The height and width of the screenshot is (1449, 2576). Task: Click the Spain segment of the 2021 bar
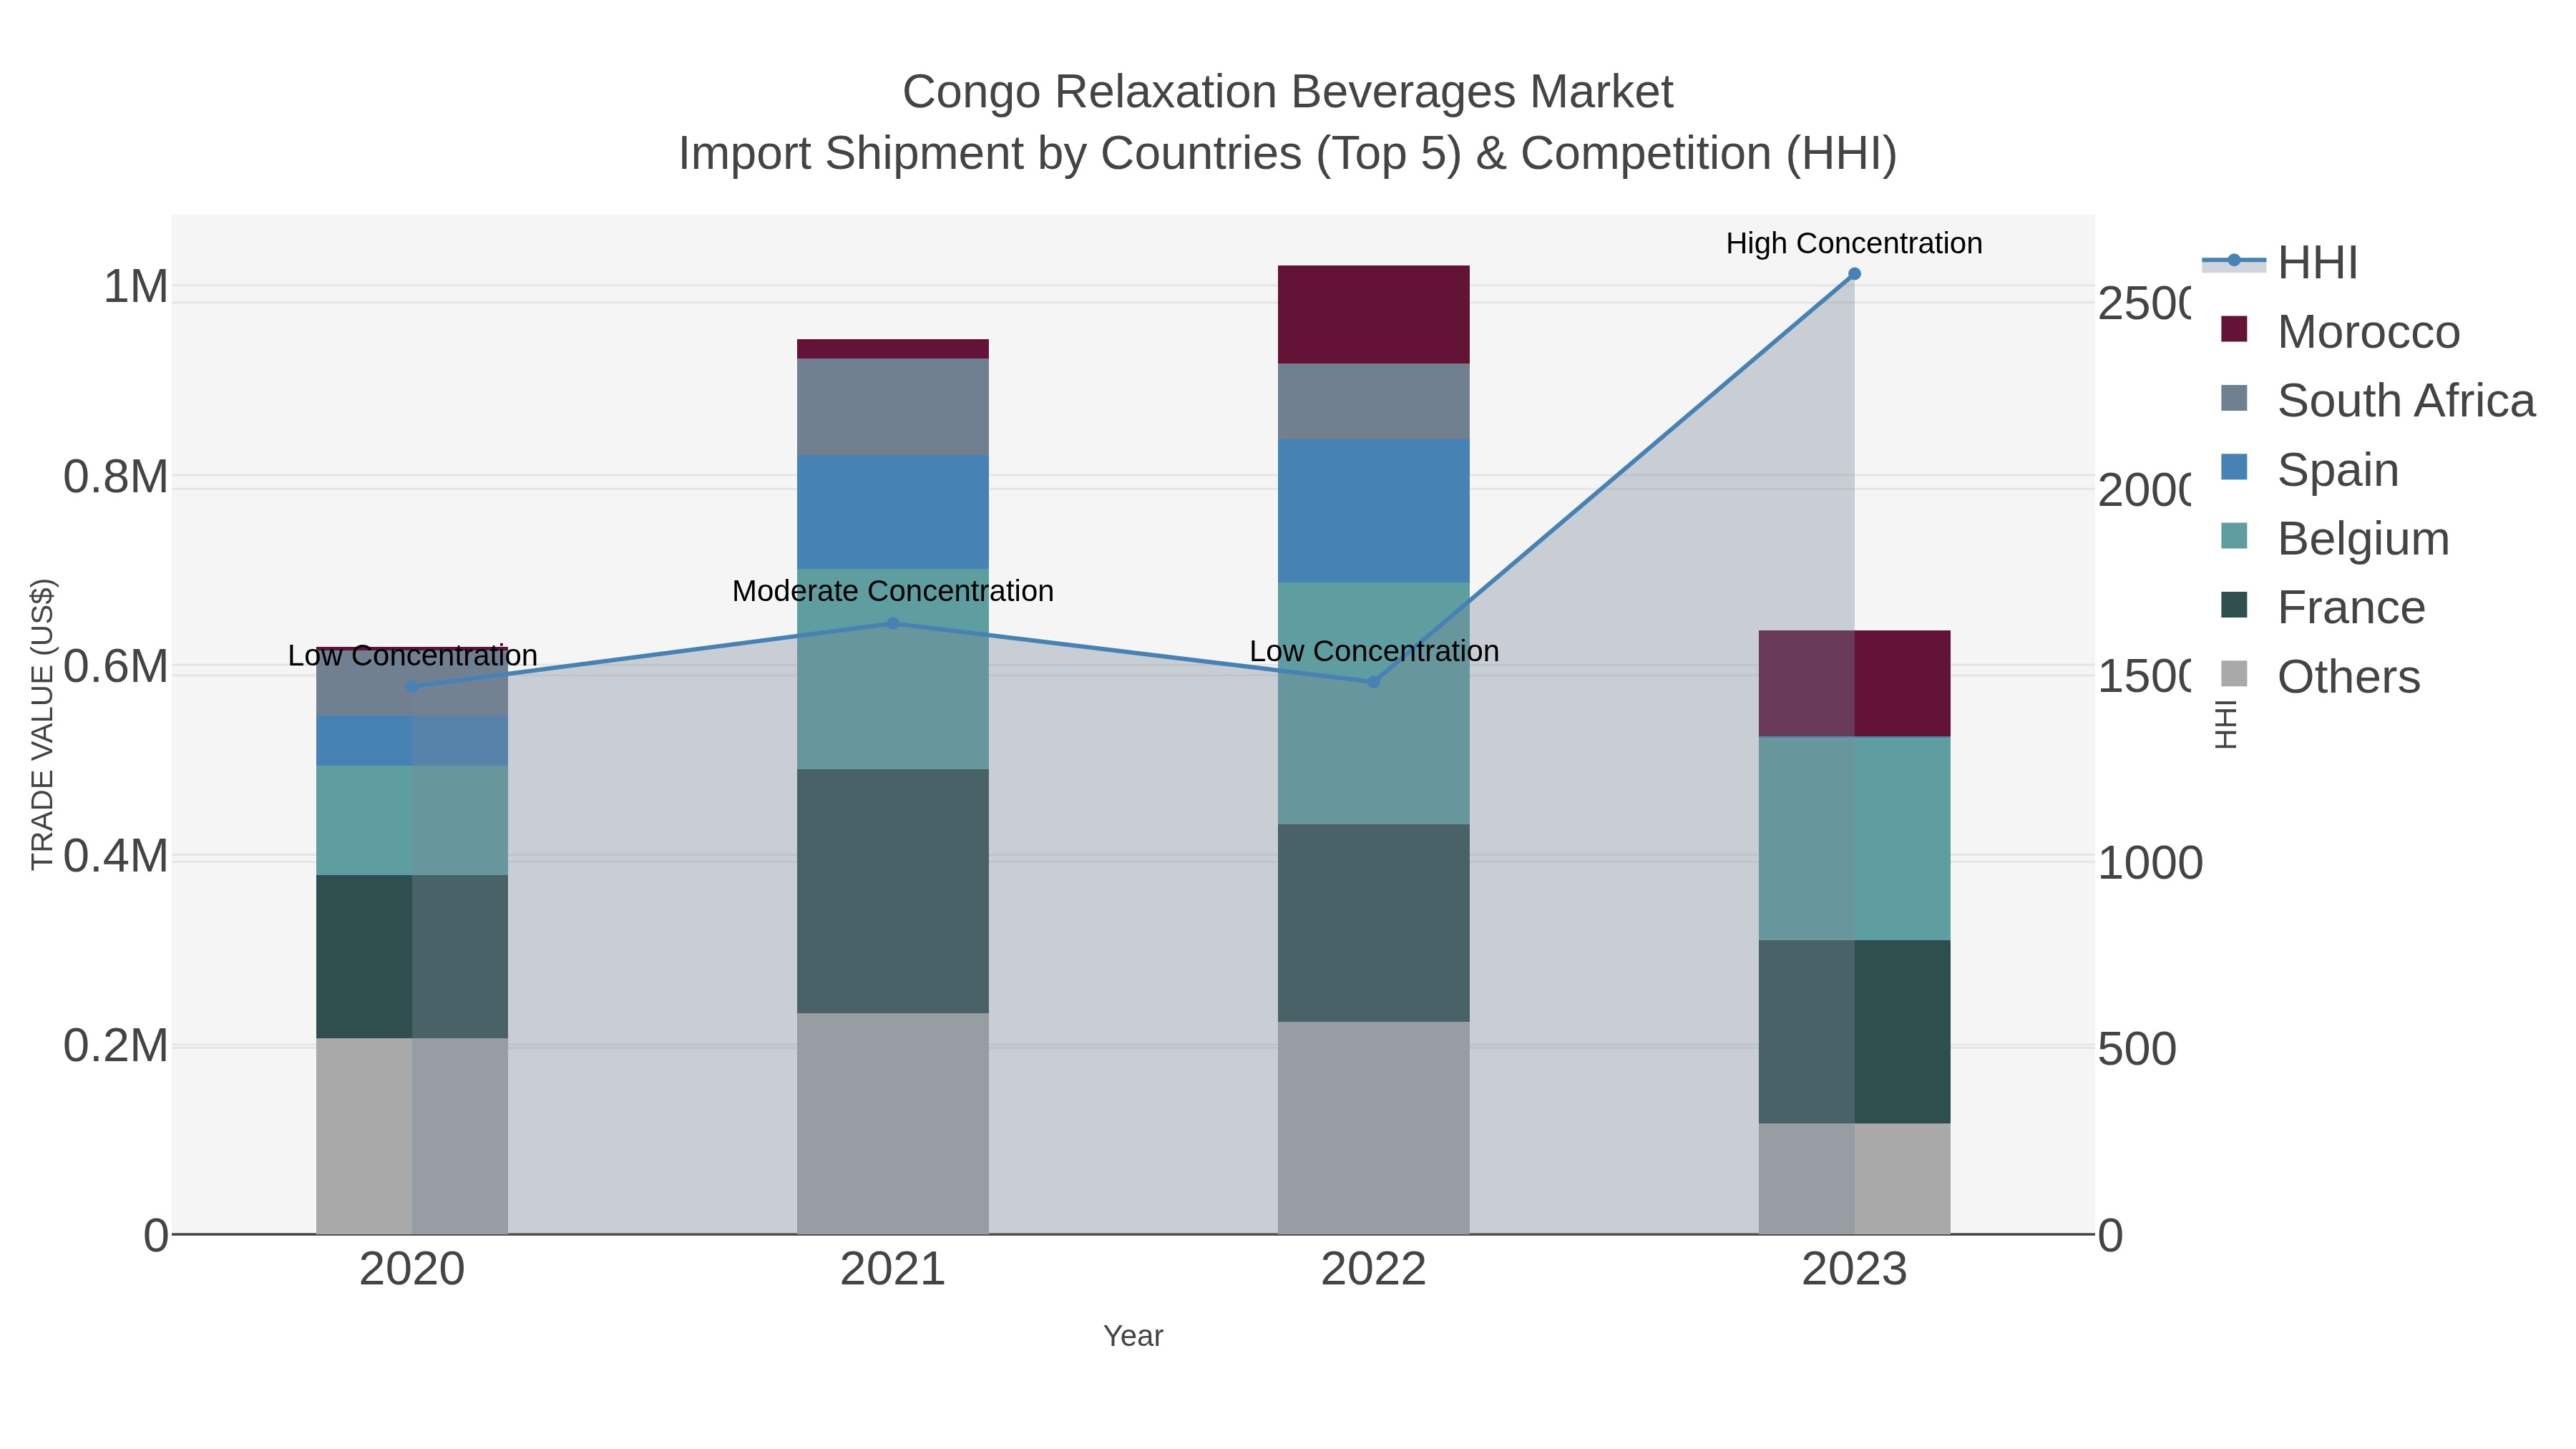[893, 512]
